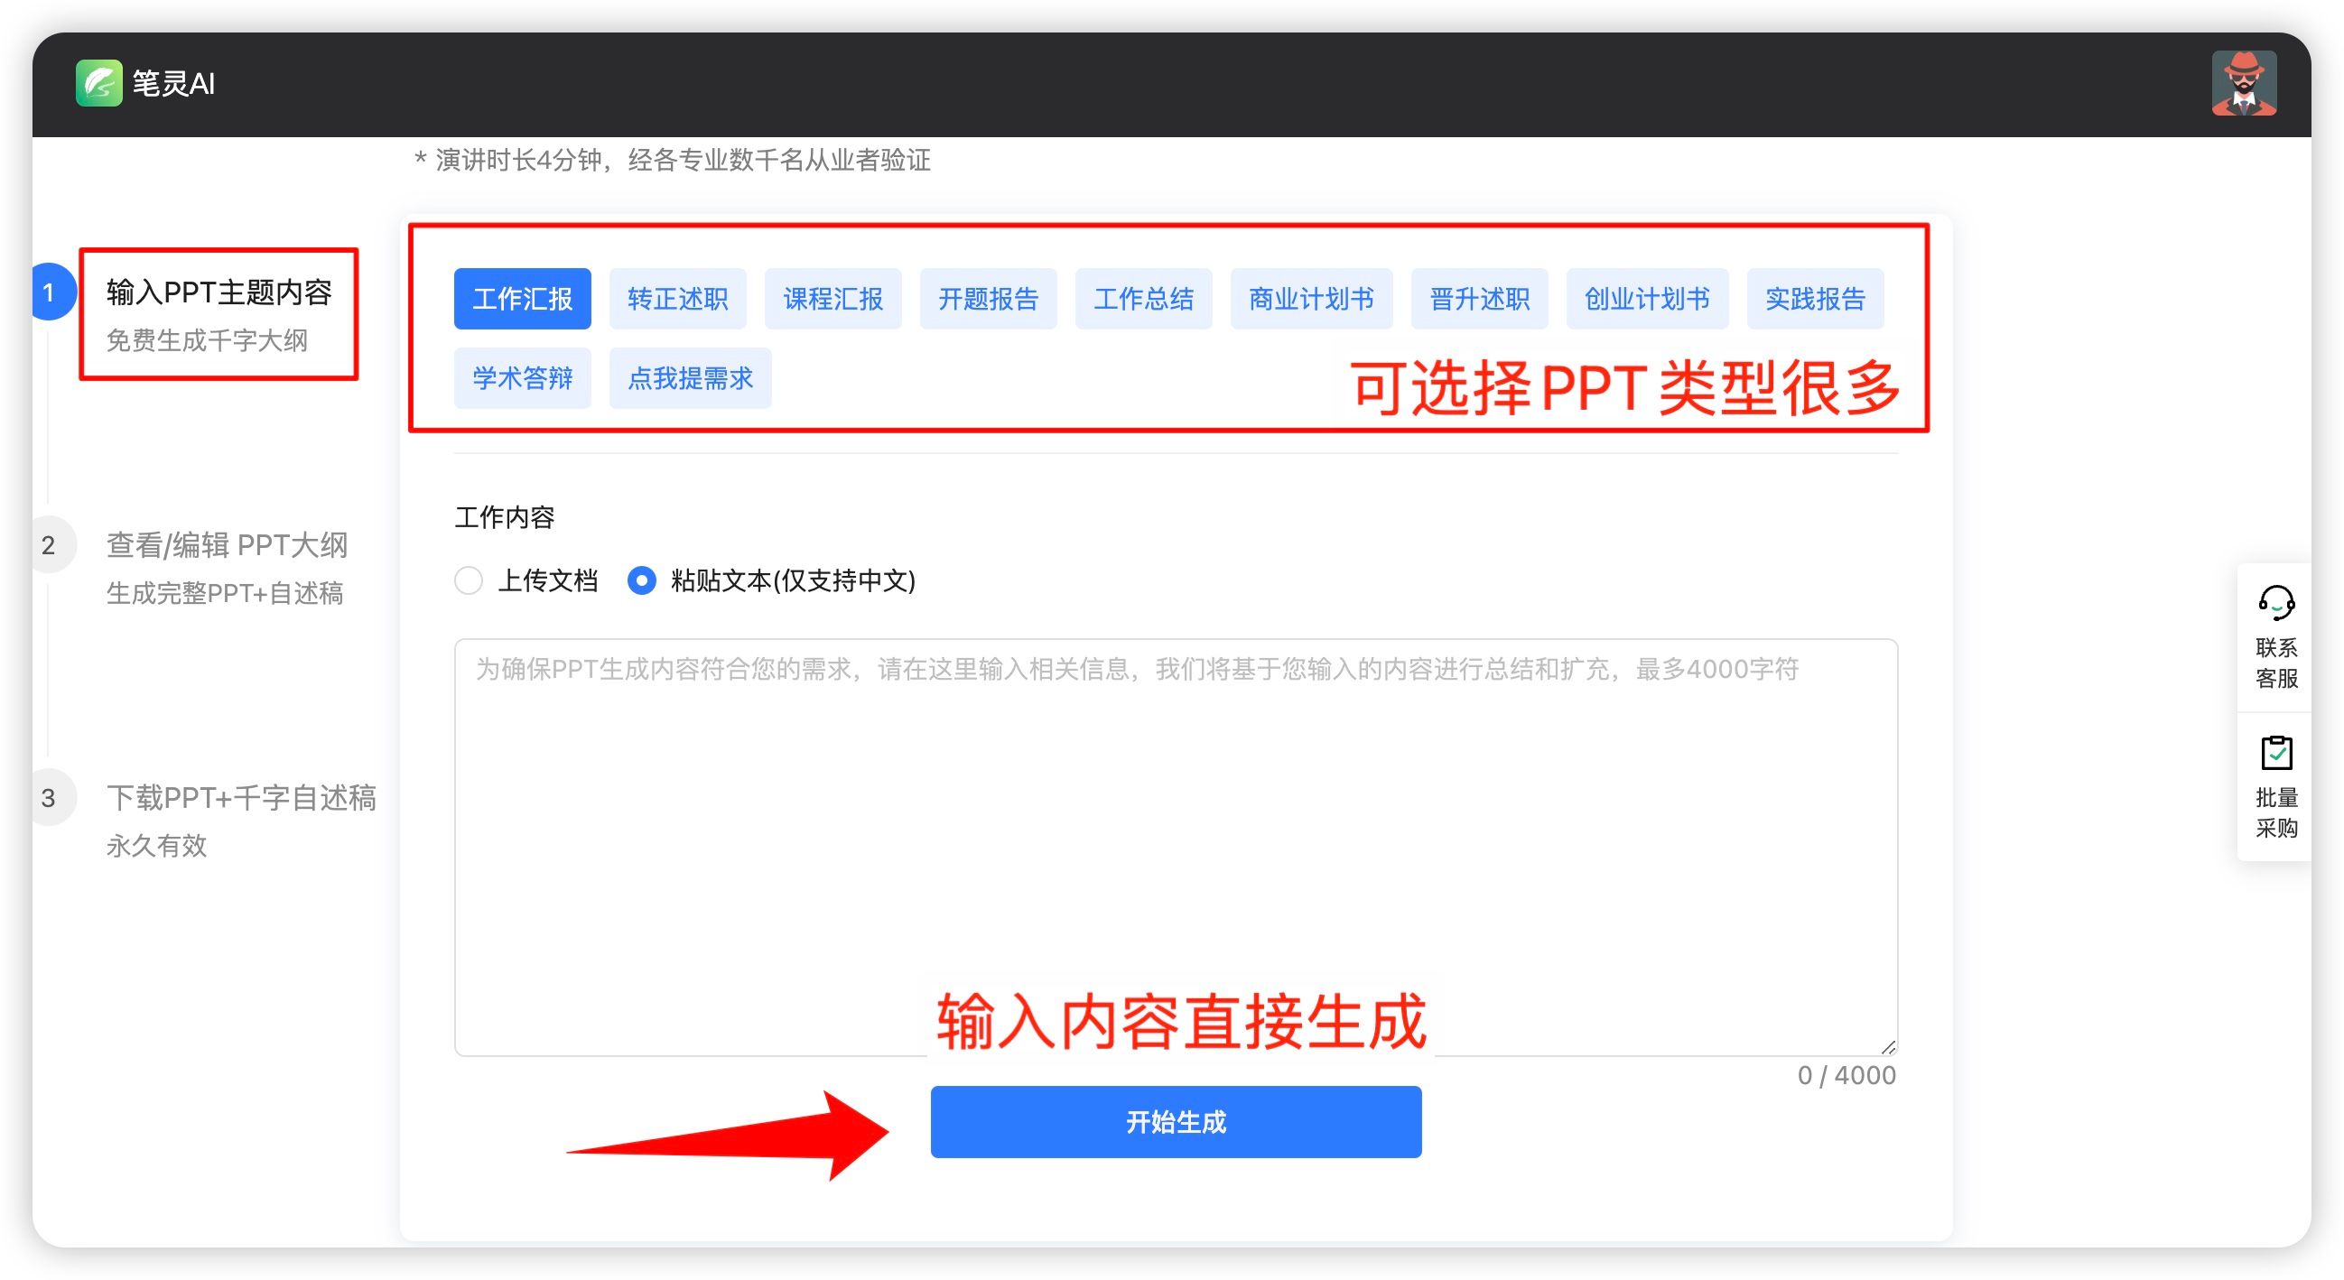Click the 免费生成千字大纲 subtitle

tap(208, 340)
